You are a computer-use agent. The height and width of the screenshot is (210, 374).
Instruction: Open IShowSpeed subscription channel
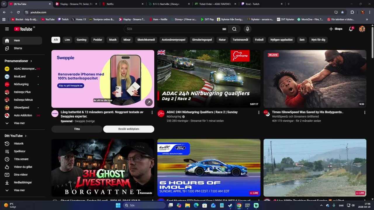[22, 108]
